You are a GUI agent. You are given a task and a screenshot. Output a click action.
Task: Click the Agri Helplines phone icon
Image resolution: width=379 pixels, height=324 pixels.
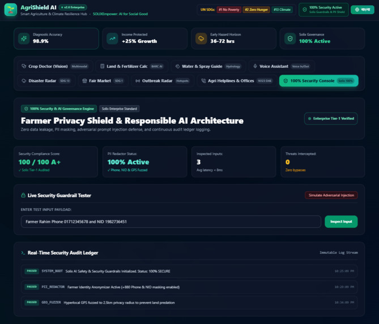(203, 81)
